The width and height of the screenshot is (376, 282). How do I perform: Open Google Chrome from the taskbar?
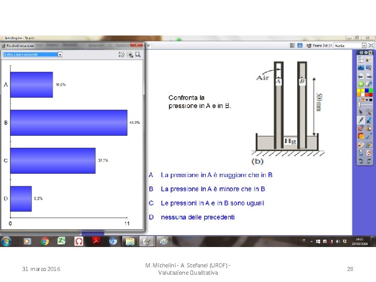[44, 241]
